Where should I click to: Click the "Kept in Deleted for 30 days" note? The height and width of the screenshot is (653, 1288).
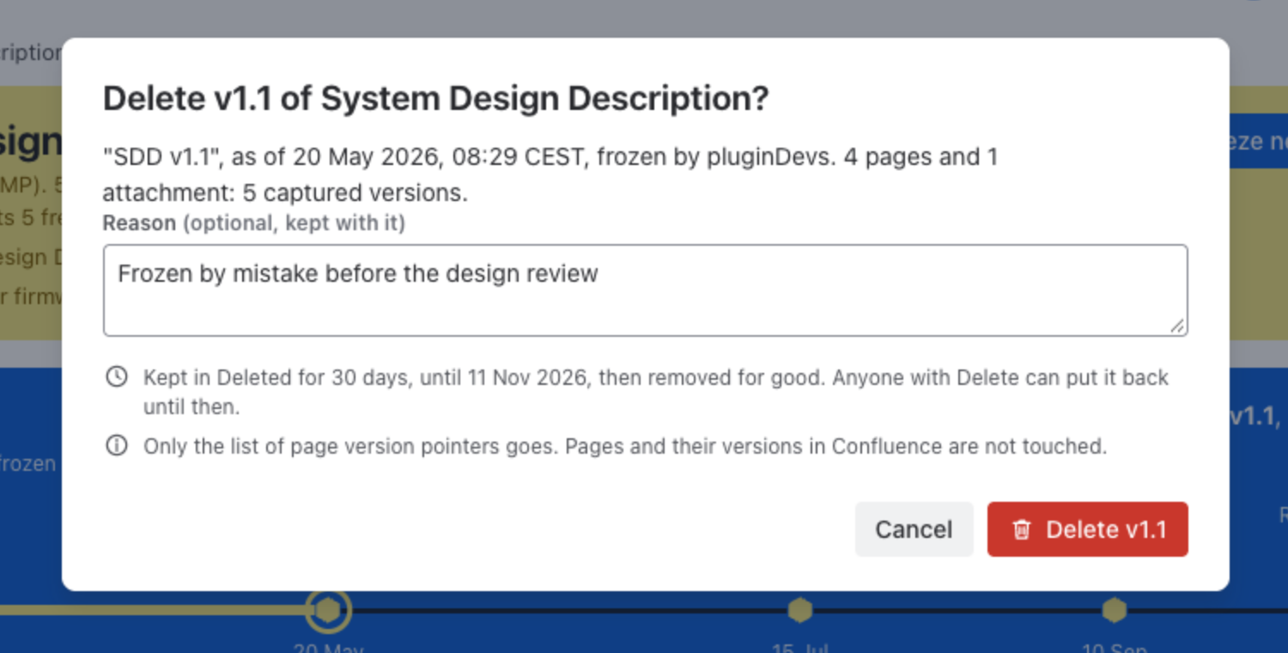[x=656, y=392]
